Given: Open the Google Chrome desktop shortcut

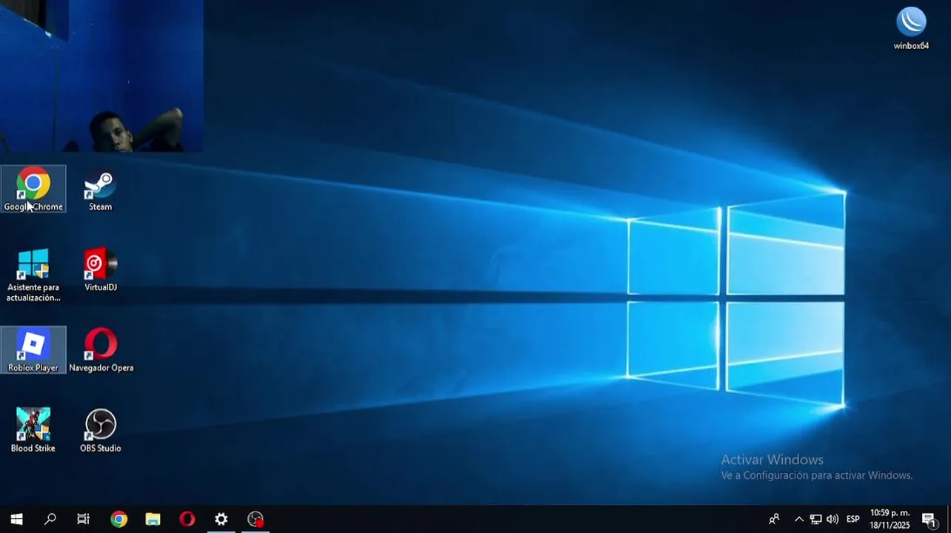Looking at the screenshot, I should tap(33, 189).
